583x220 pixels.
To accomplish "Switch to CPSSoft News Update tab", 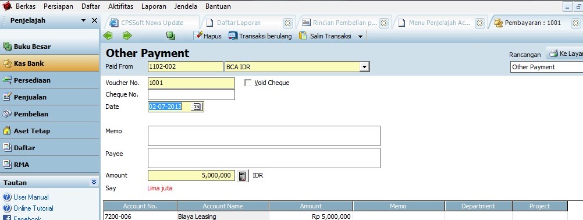I will (152, 23).
